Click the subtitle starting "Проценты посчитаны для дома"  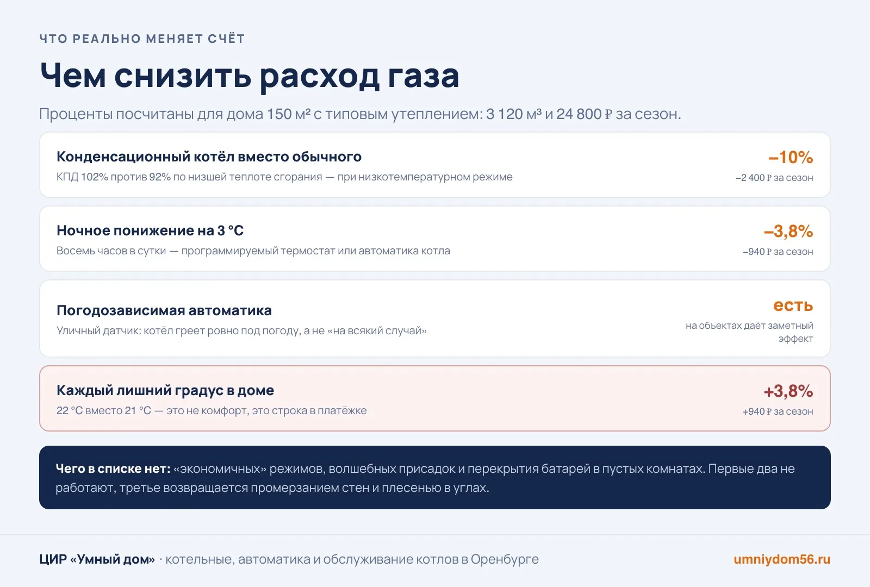[x=360, y=114]
